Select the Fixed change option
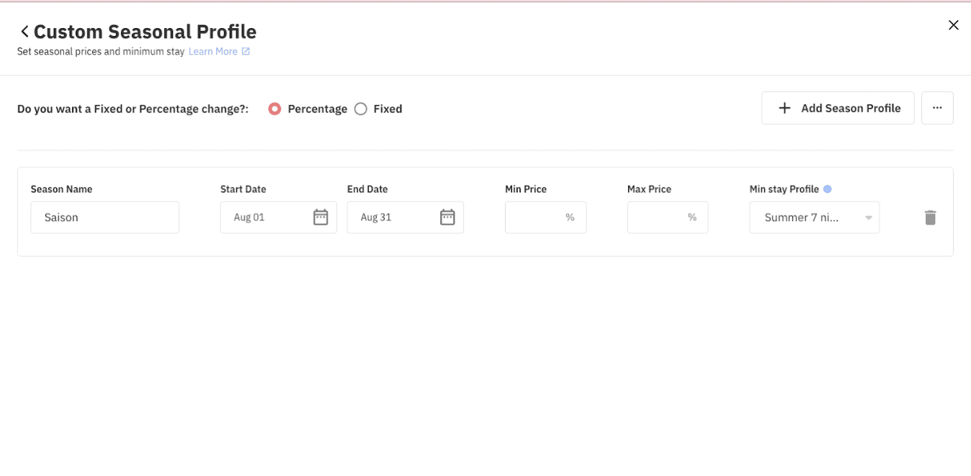This screenshot has width=971, height=476. click(361, 109)
